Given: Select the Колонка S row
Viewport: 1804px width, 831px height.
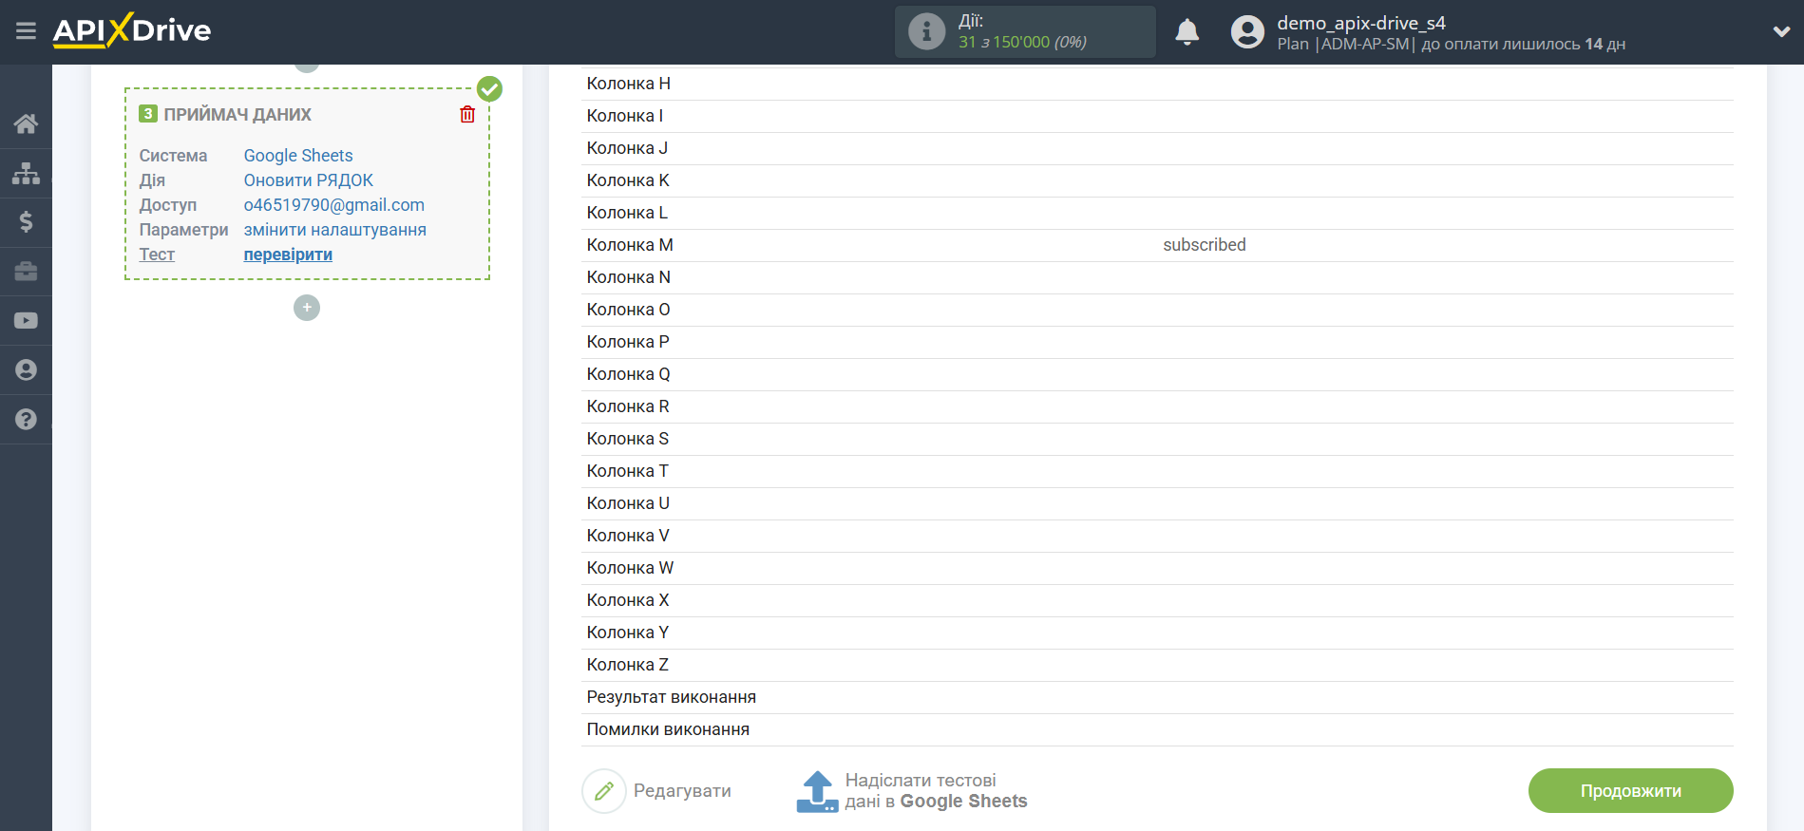Looking at the screenshot, I should (1157, 439).
